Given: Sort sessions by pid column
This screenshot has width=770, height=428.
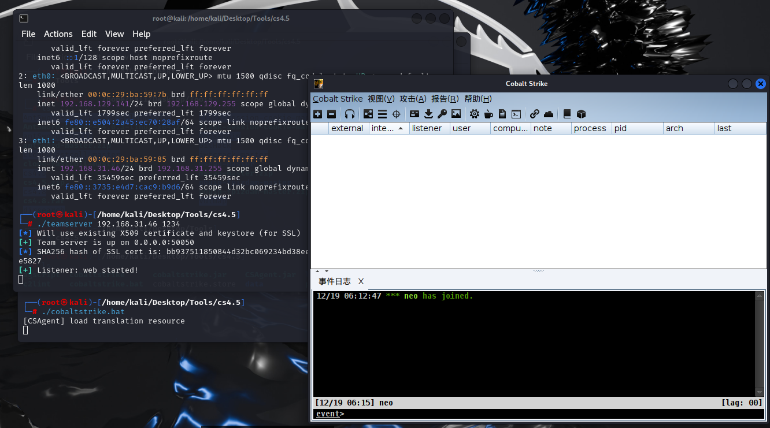Looking at the screenshot, I should [x=637, y=128].
